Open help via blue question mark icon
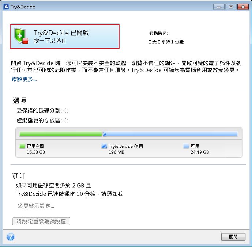This screenshot has width=252, height=247. 11,237
